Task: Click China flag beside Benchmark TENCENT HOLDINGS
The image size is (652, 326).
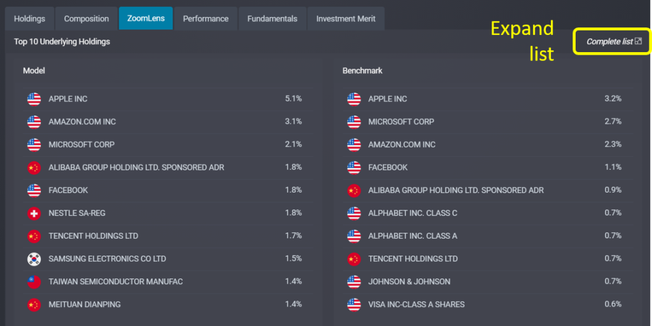Action: click(x=354, y=259)
